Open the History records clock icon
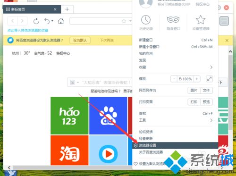This screenshot has height=176, width=236. [x=146, y=20]
